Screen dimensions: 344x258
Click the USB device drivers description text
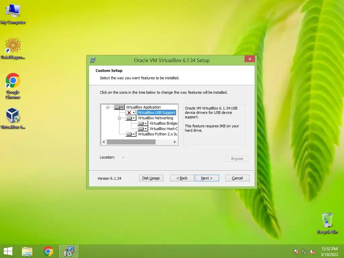211,113
